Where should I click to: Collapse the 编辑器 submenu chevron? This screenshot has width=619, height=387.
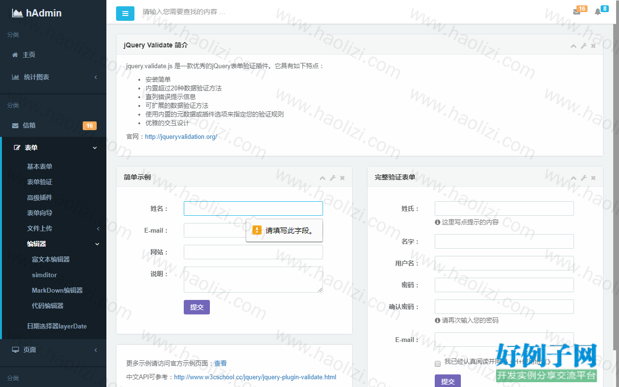(x=97, y=244)
